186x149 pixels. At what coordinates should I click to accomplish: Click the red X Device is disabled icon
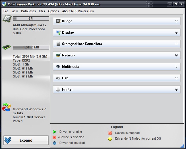pyautogui.click(x=54, y=137)
